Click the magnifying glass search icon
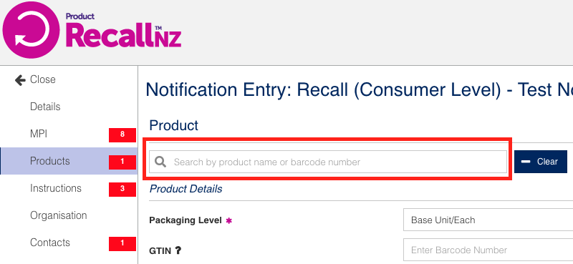Image resolution: width=573 pixels, height=264 pixels. click(160, 162)
